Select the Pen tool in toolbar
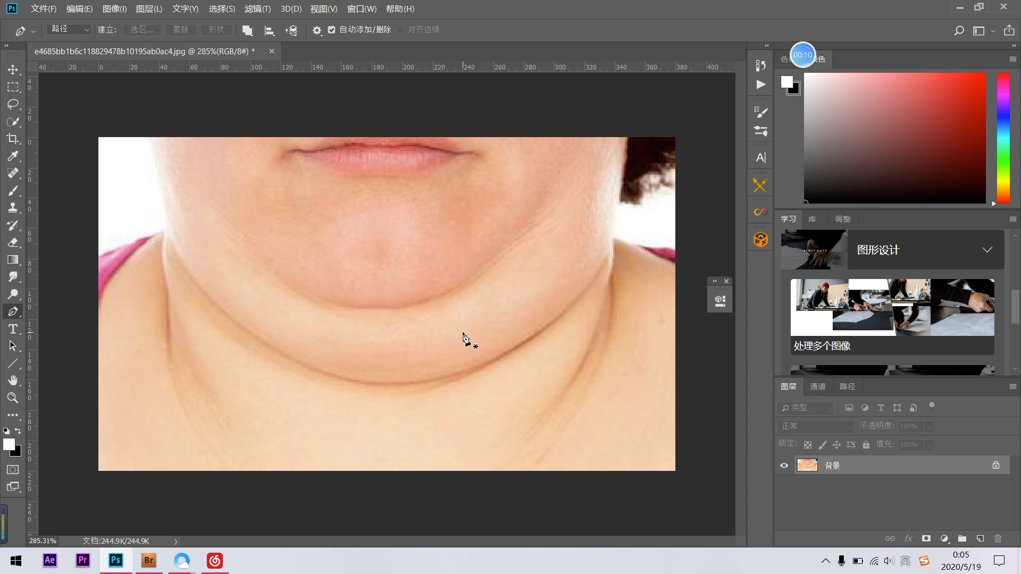This screenshot has height=574, width=1021. click(x=13, y=311)
